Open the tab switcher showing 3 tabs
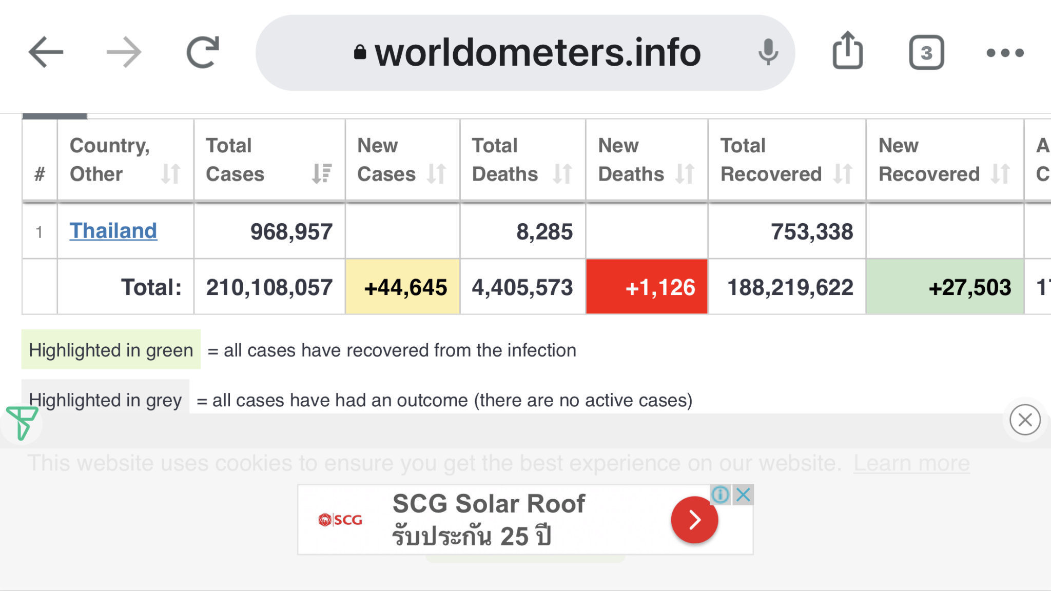 (926, 52)
